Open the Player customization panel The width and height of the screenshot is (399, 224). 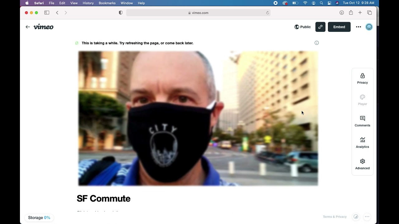tap(363, 100)
